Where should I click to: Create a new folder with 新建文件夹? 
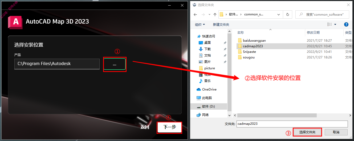click(221, 24)
